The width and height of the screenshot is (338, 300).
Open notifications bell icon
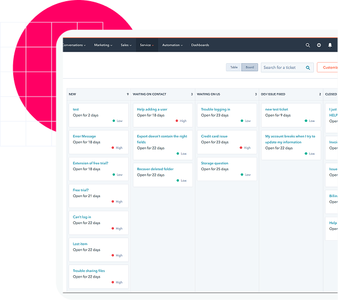[330, 45]
